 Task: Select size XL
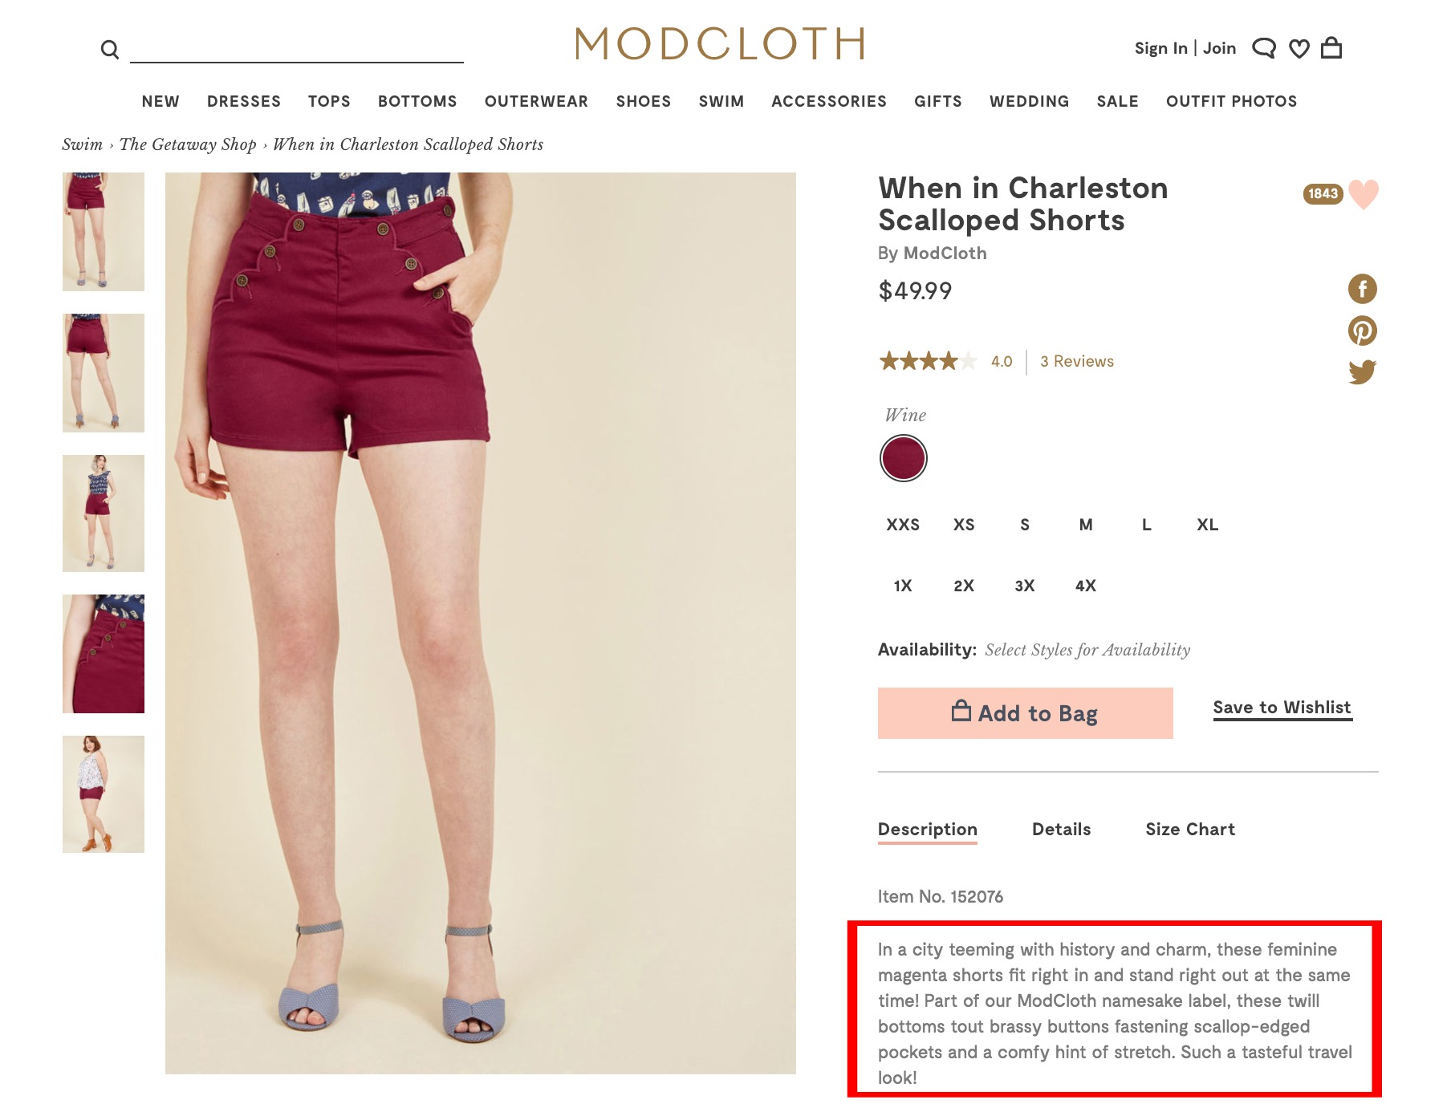click(x=1208, y=525)
